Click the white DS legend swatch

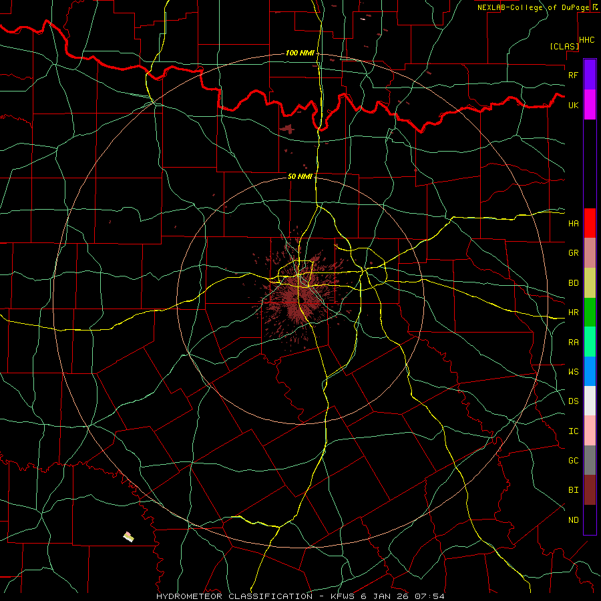(590, 401)
